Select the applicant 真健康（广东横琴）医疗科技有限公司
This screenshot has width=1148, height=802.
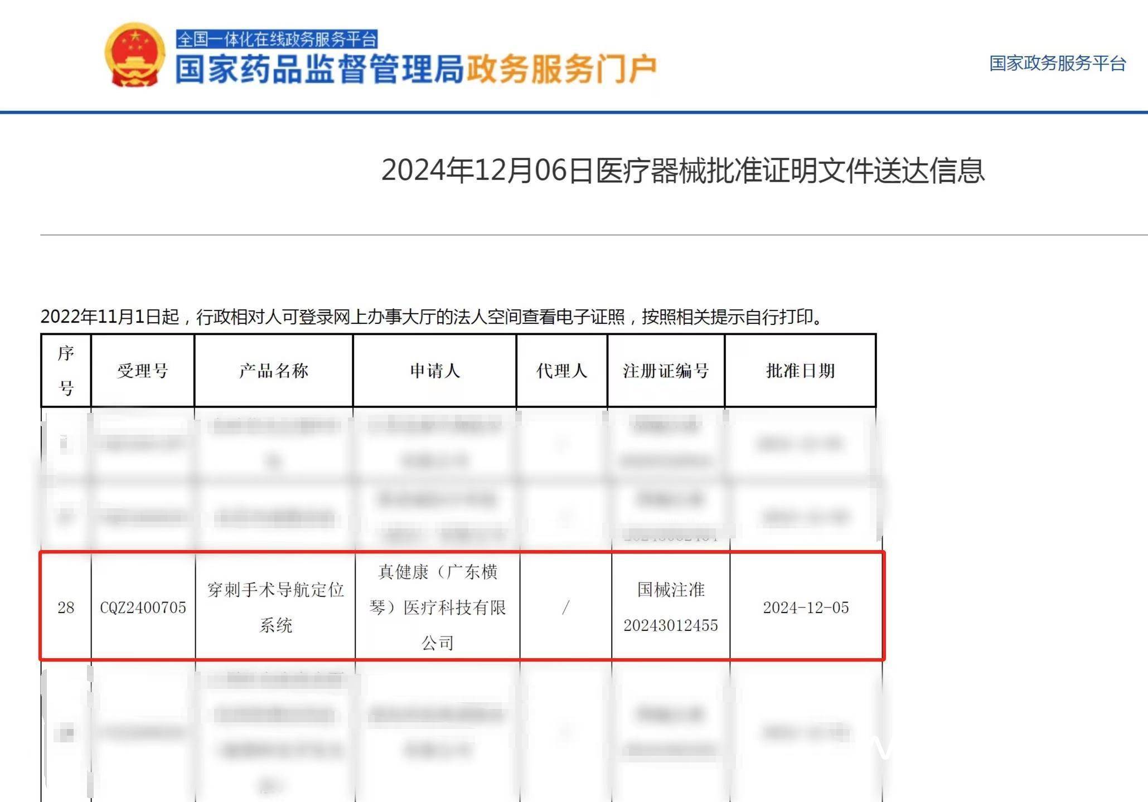(x=438, y=607)
